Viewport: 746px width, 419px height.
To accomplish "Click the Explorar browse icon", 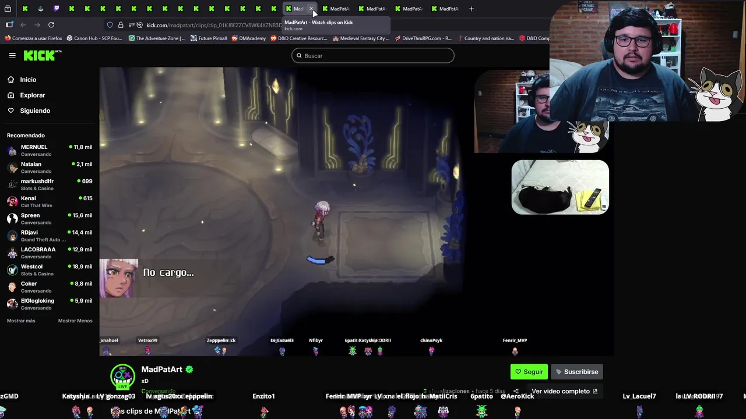I will tap(10, 95).
